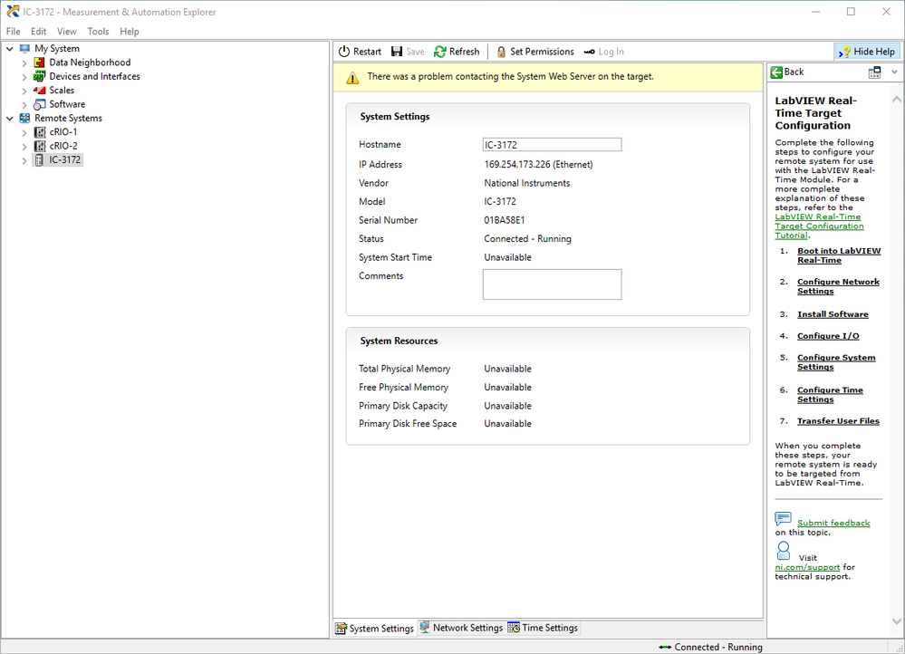Select the Devices and Interfaces icon
This screenshot has width=905, height=654.
[40, 77]
